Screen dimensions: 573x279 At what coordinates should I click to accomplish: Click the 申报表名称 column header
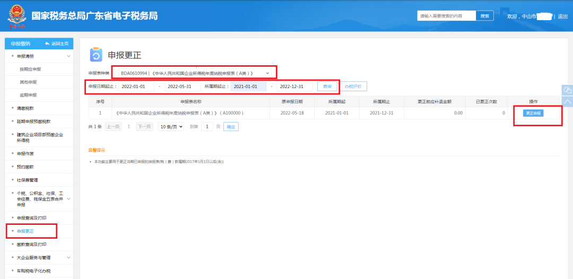[191, 101]
